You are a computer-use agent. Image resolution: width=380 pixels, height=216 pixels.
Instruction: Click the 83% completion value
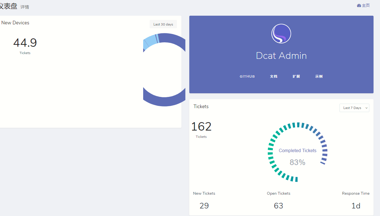[x=298, y=162]
